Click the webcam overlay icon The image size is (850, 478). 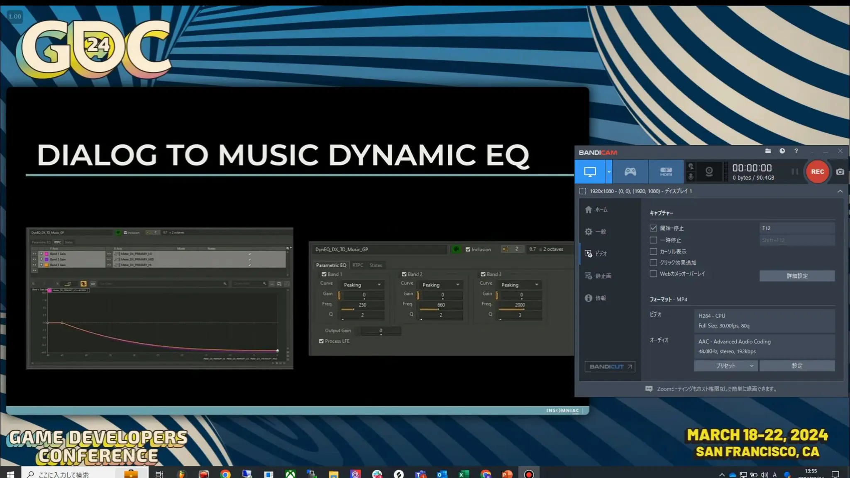click(x=709, y=172)
